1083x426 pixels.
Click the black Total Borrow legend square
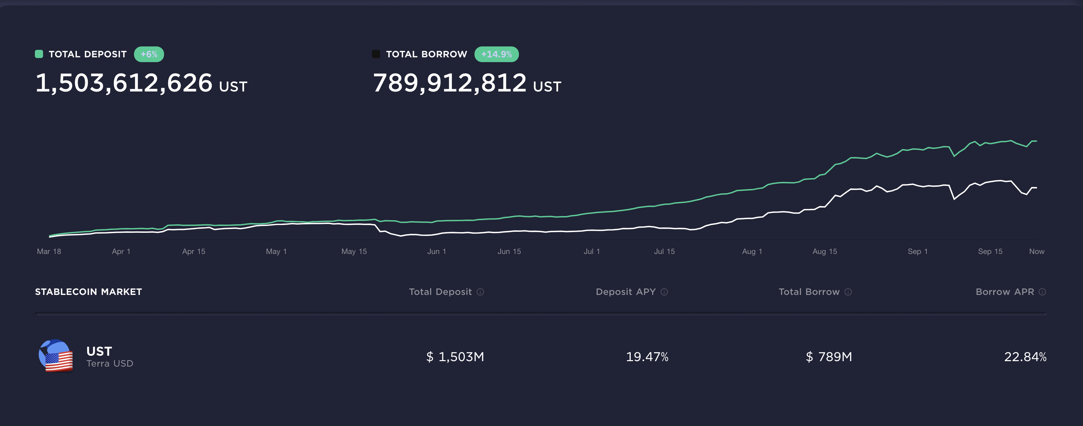point(376,54)
